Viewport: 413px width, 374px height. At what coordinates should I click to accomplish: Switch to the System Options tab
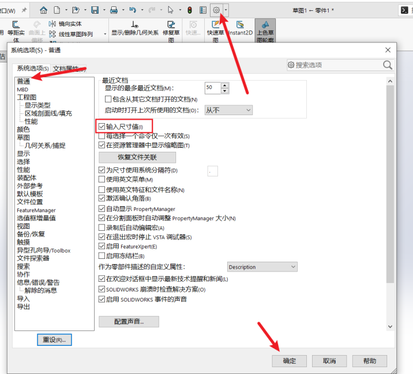33,69
